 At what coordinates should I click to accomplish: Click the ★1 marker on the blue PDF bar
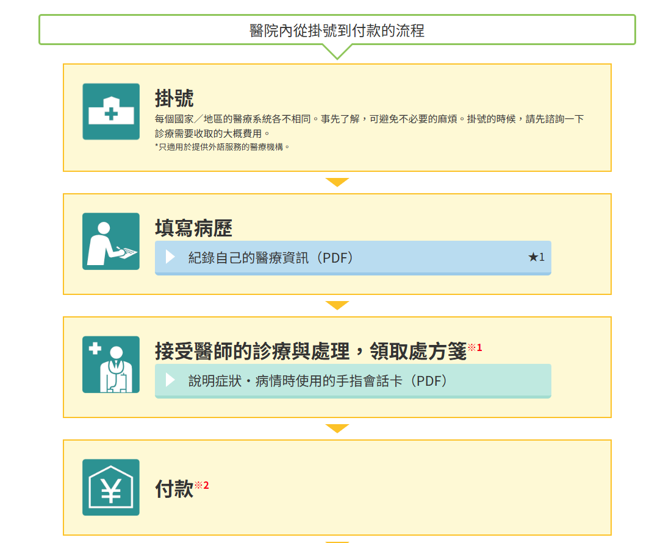click(536, 257)
